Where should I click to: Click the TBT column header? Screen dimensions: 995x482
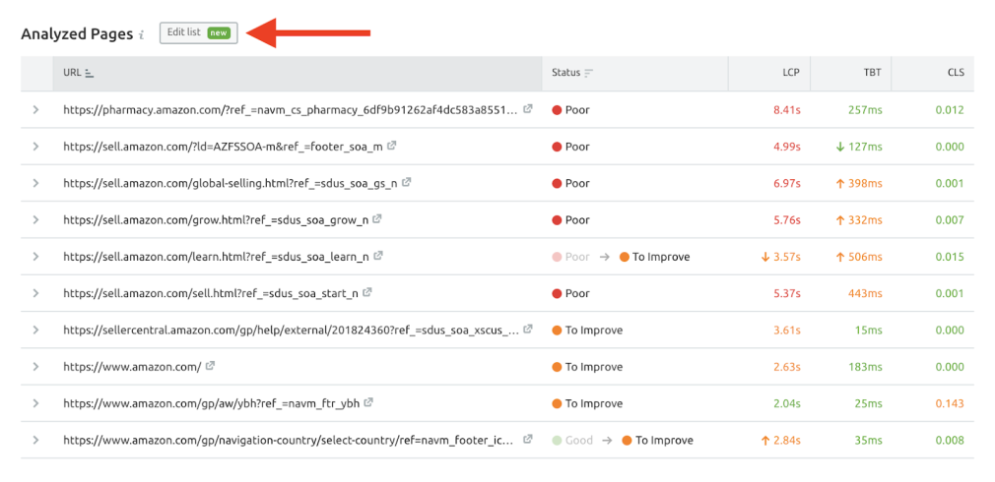click(872, 73)
